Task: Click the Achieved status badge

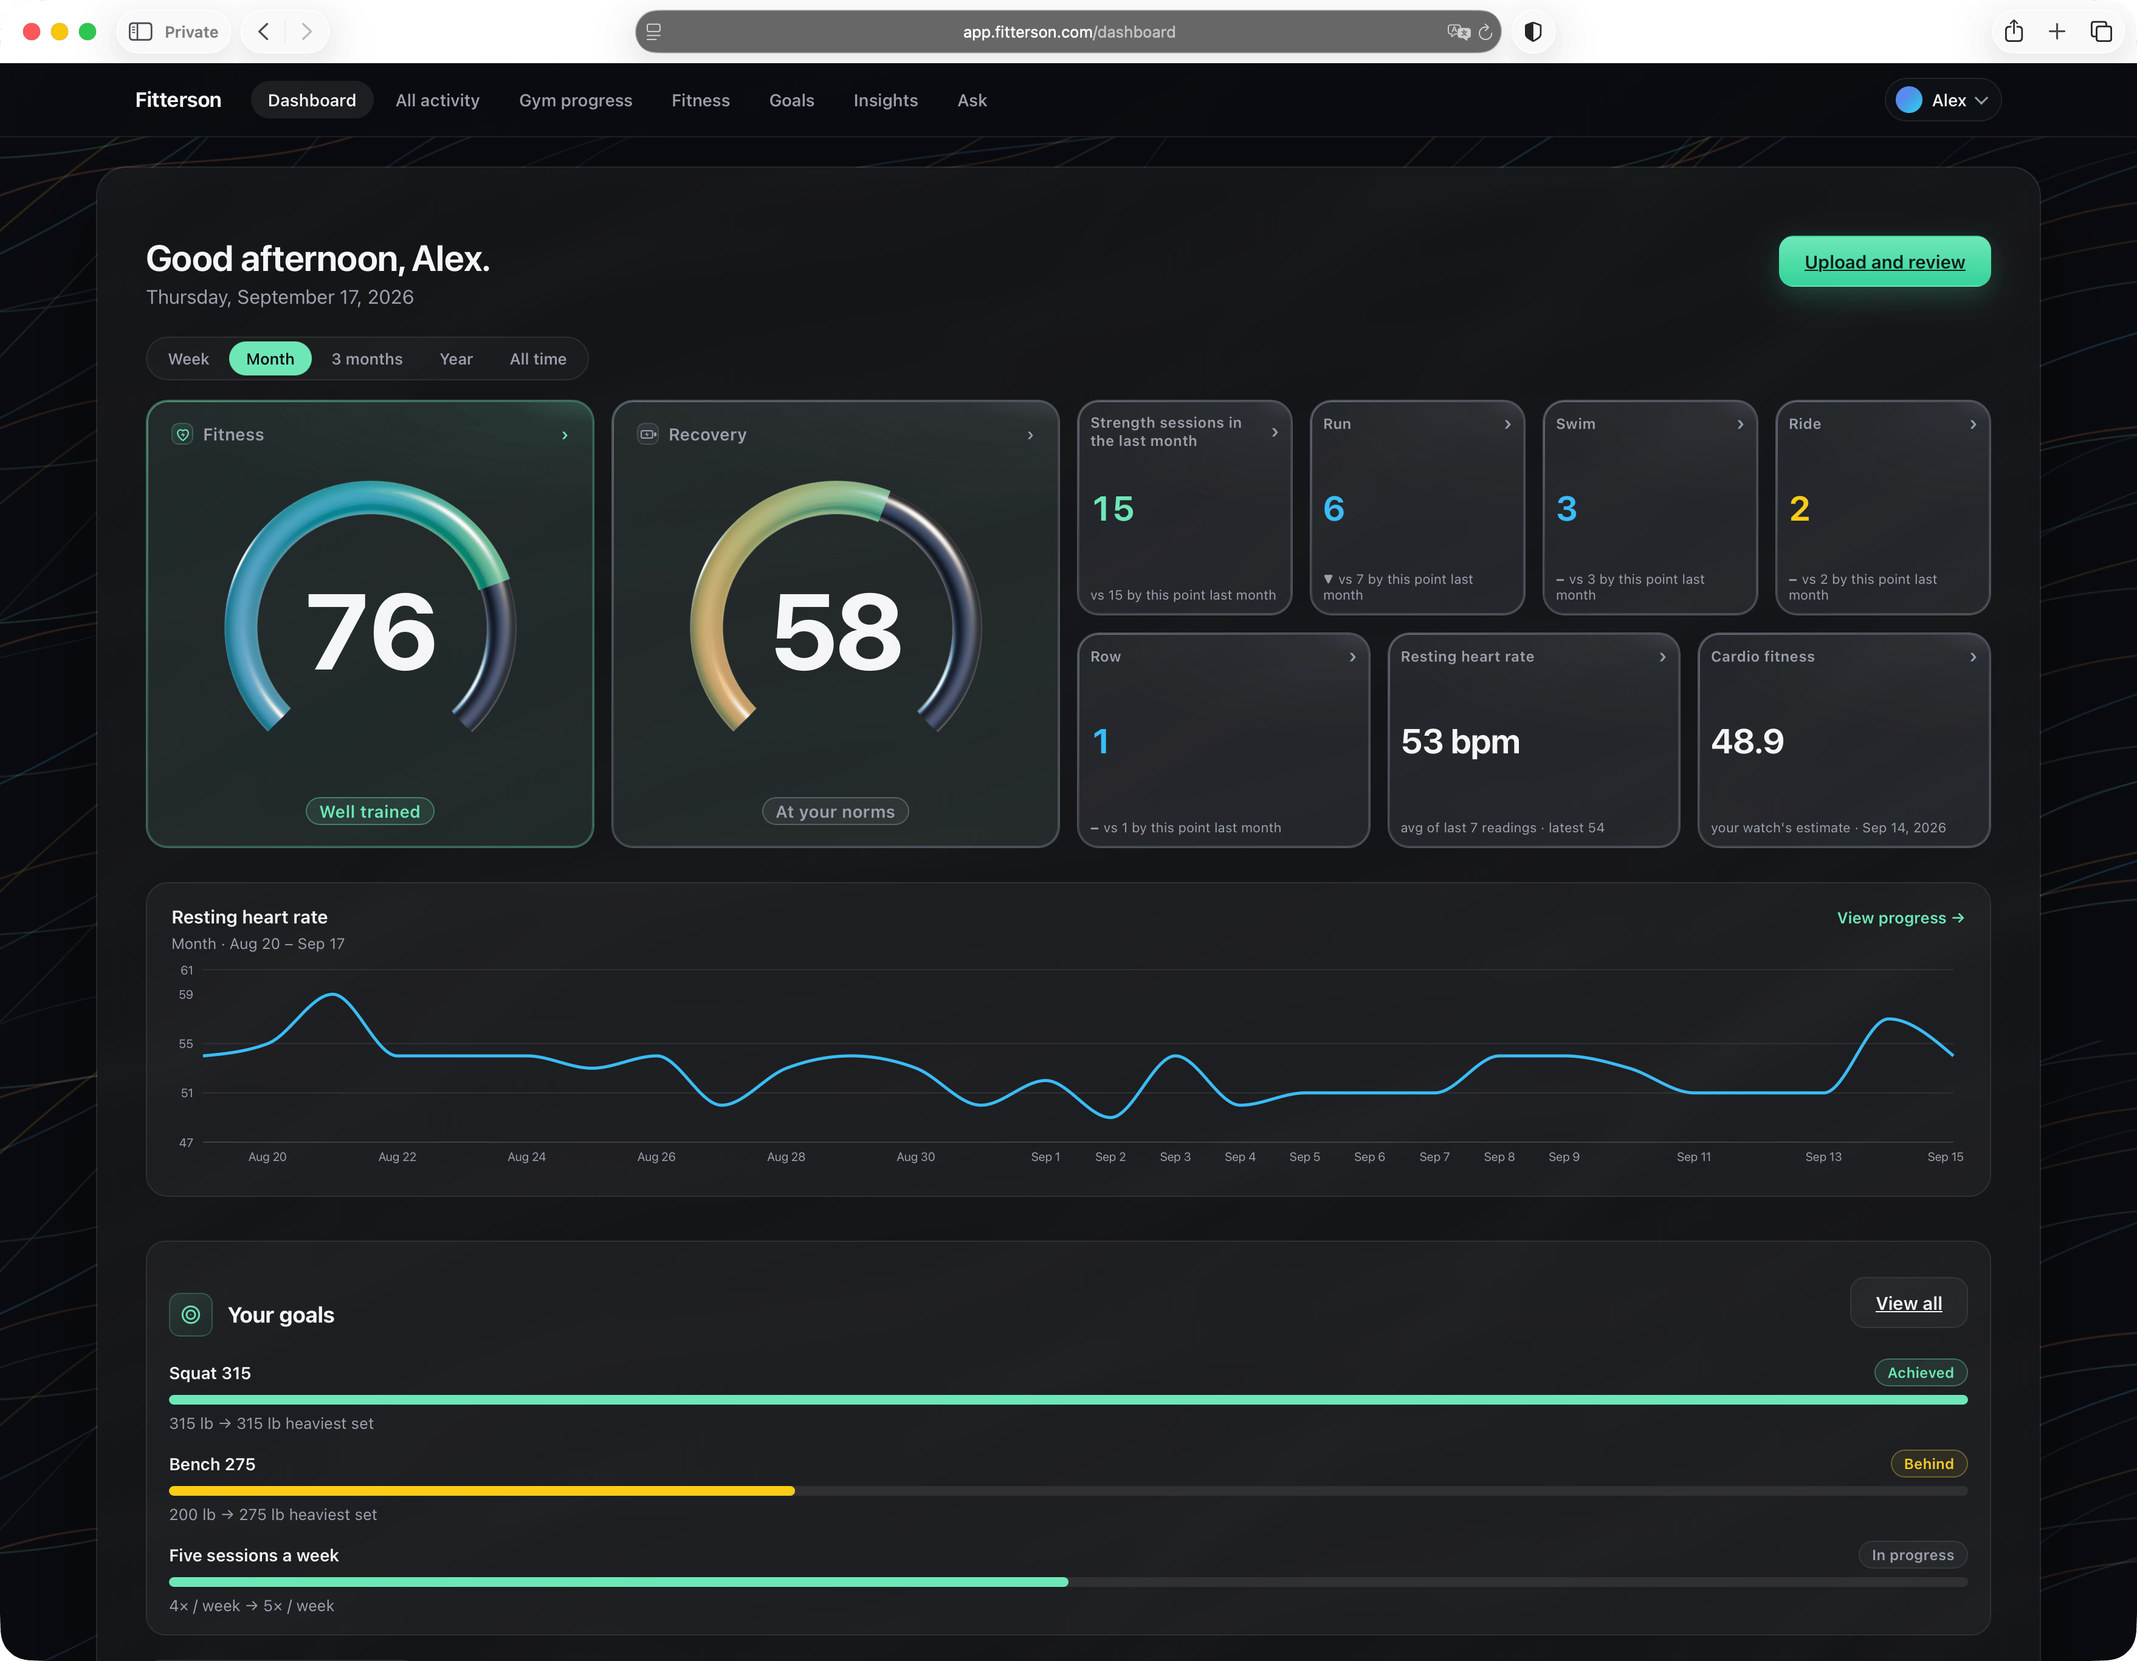Action: tap(1920, 1372)
